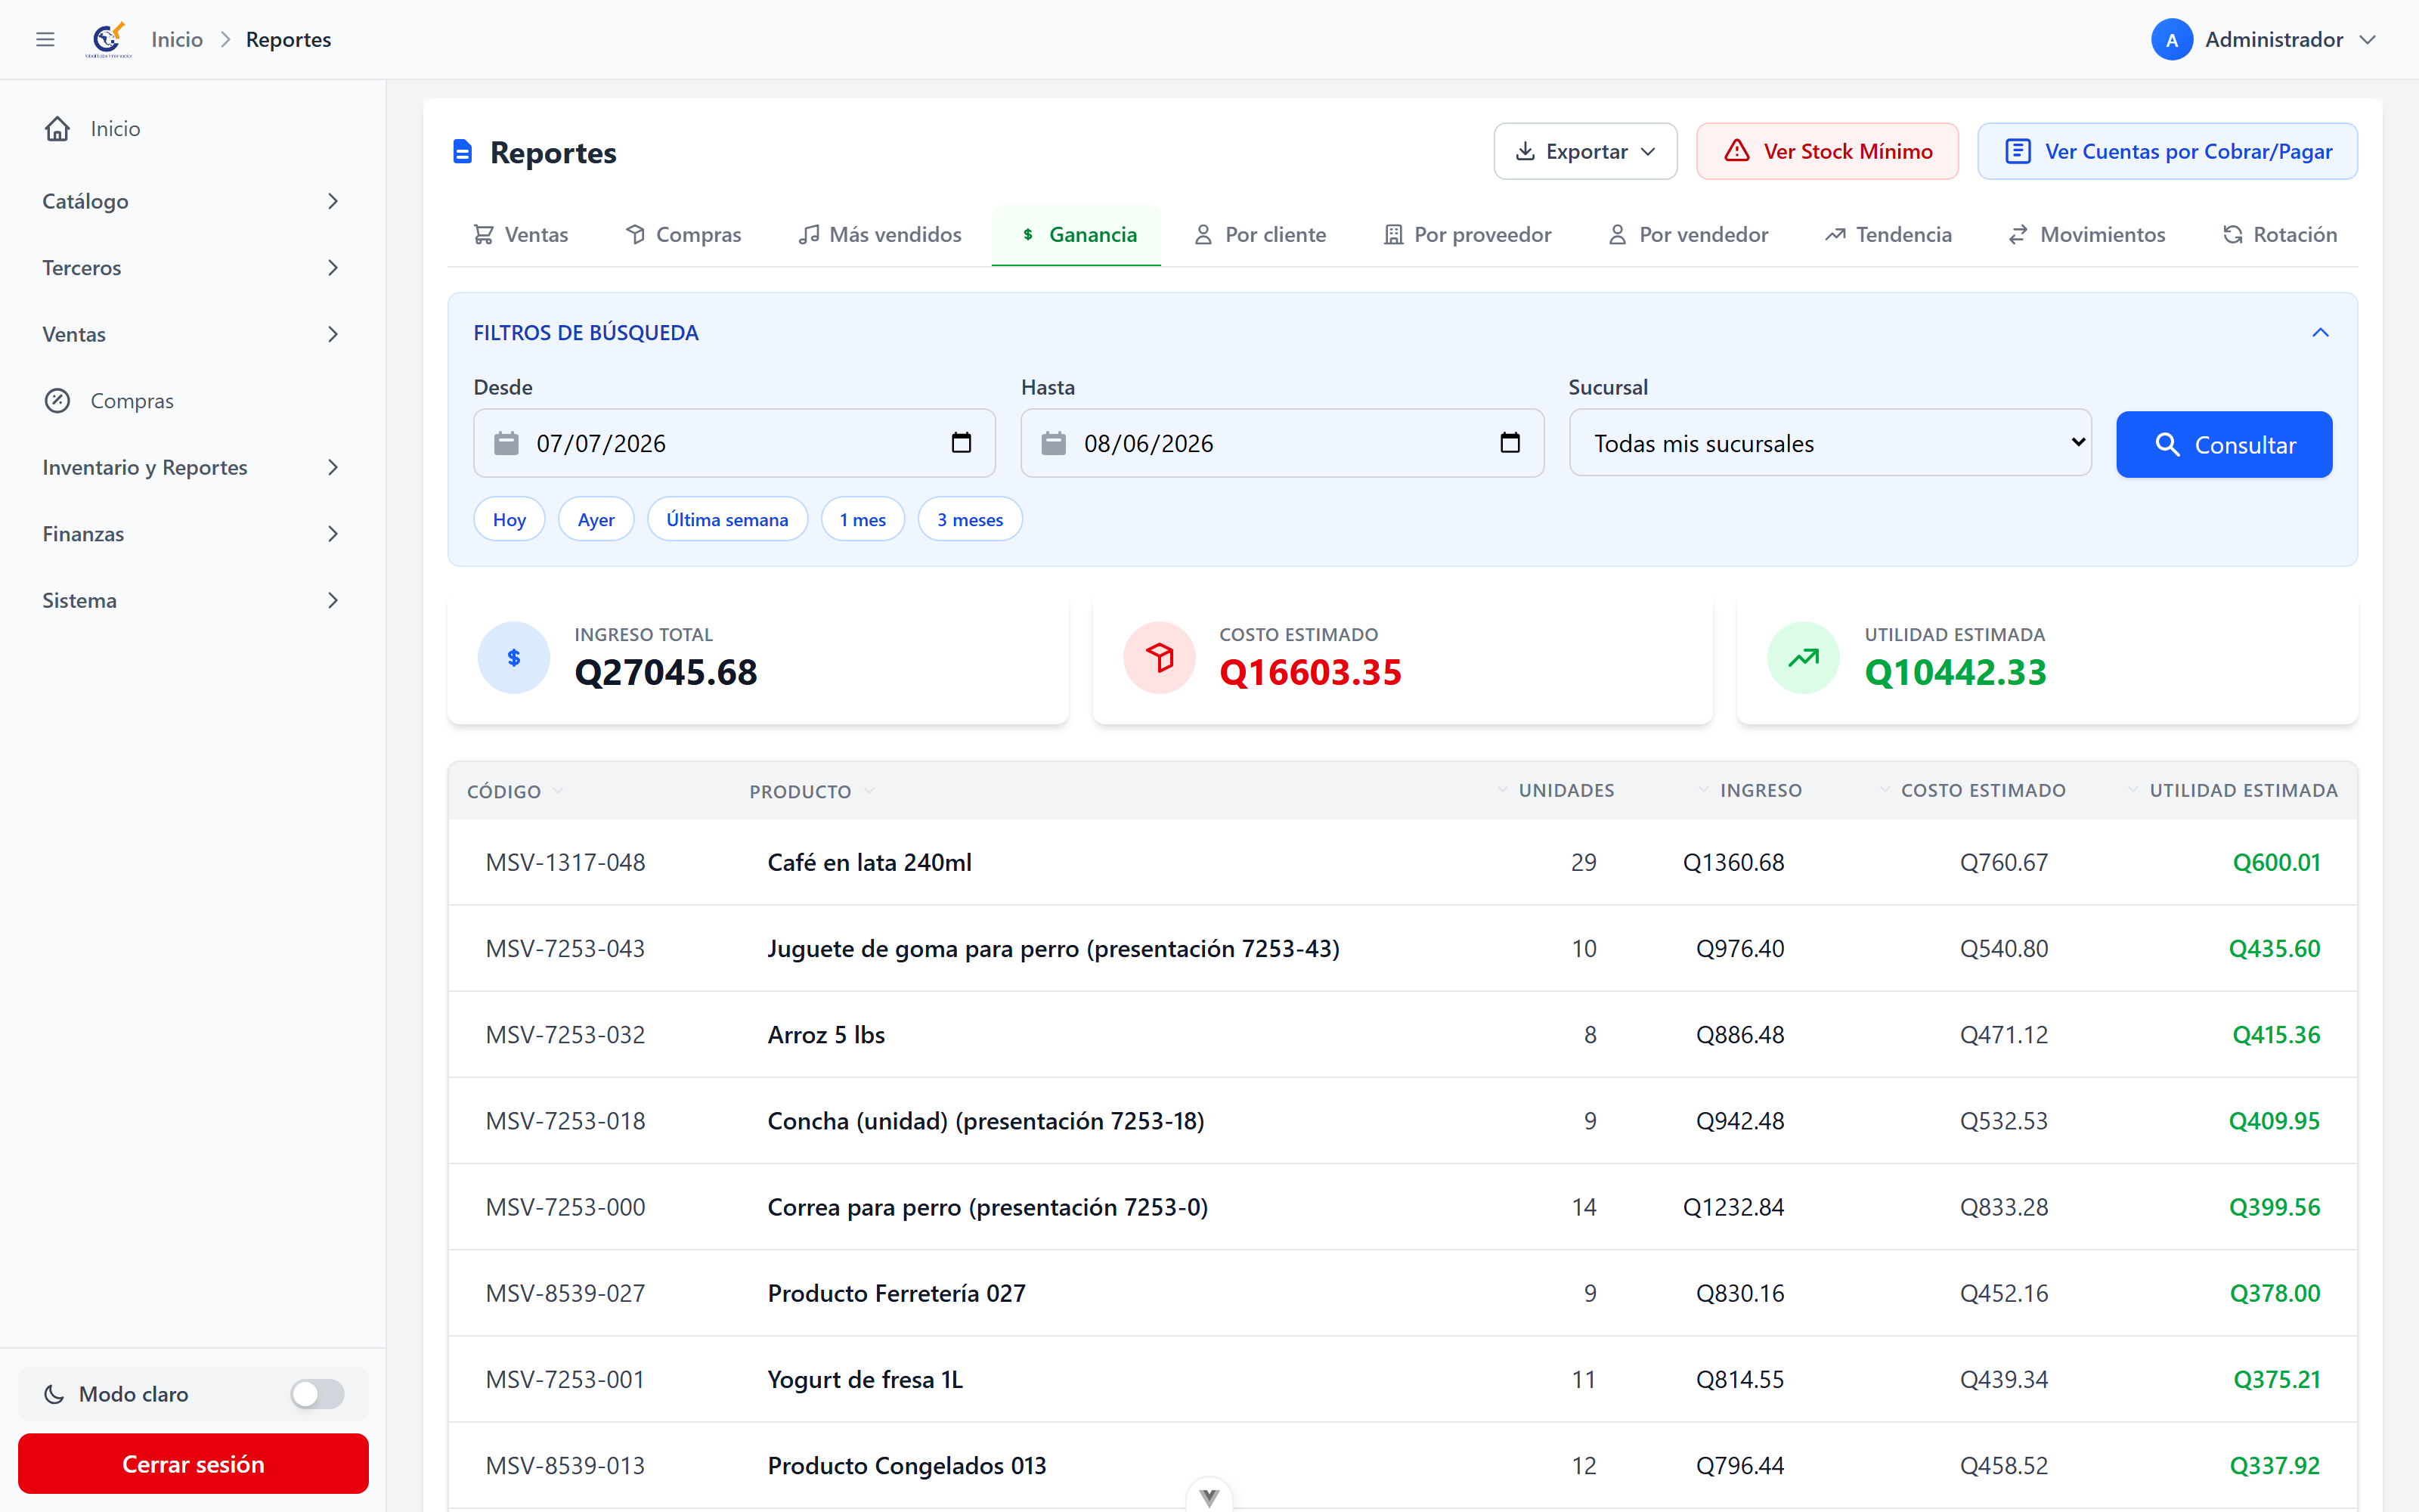Image resolution: width=2419 pixels, height=1512 pixels.
Task: Collapse the Filtros de búsqueda panel
Action: coord(2320,332)
